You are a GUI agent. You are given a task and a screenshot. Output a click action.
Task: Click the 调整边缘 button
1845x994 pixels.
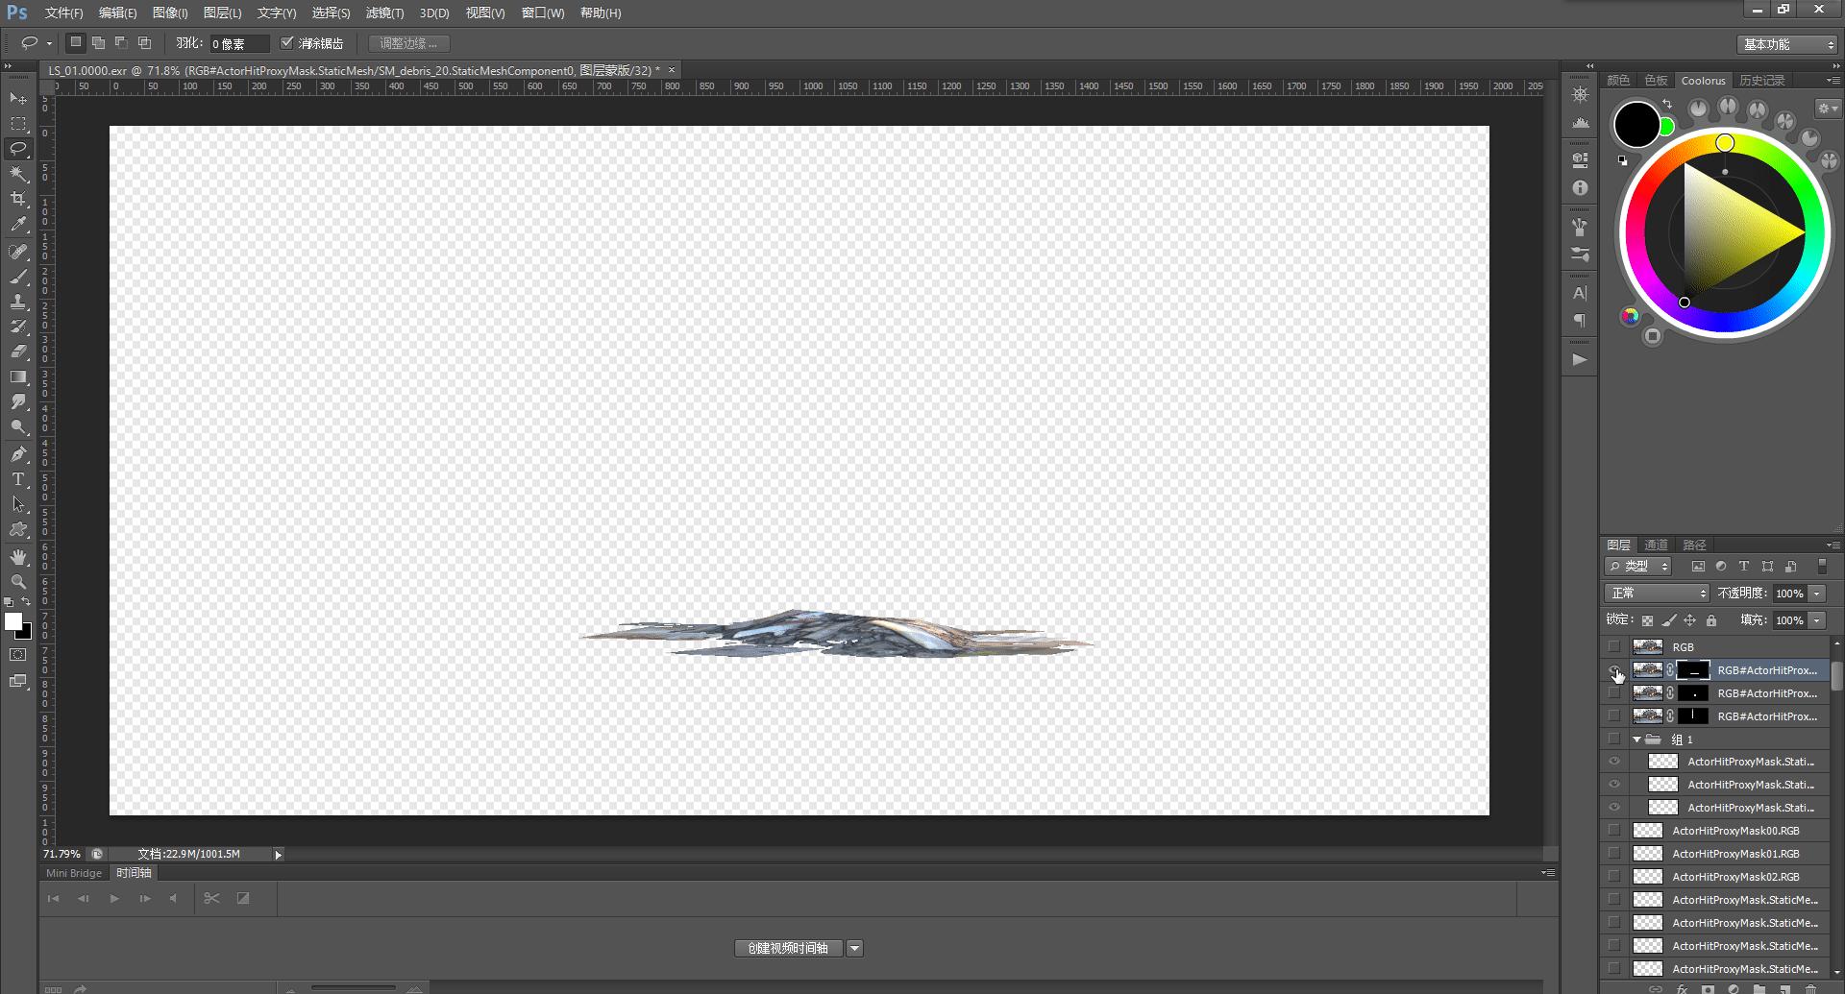[x=408, y=42]
